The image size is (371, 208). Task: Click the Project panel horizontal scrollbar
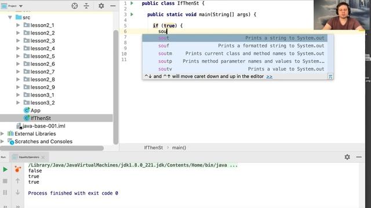(52, 148)
